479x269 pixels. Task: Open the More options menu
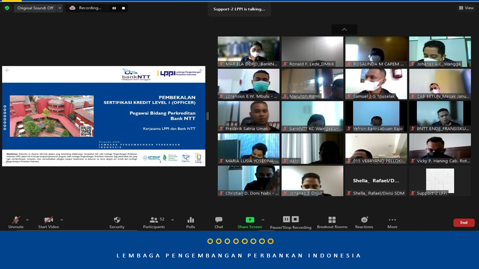(x=392, y=222)
